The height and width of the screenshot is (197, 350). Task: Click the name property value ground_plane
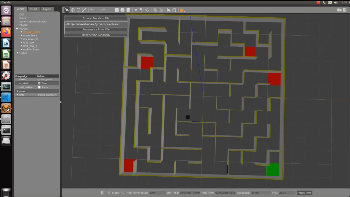point(45,79)
